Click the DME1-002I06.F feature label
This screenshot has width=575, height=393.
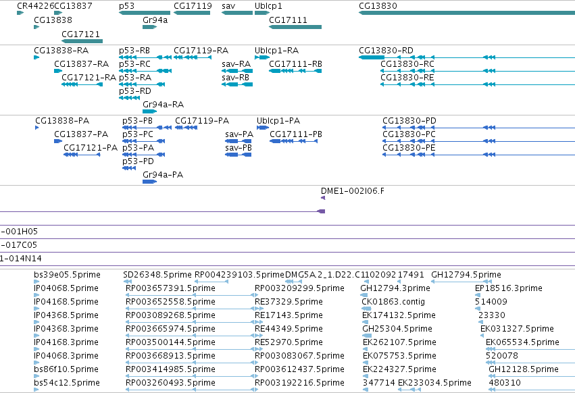click(x=353, y=191)
